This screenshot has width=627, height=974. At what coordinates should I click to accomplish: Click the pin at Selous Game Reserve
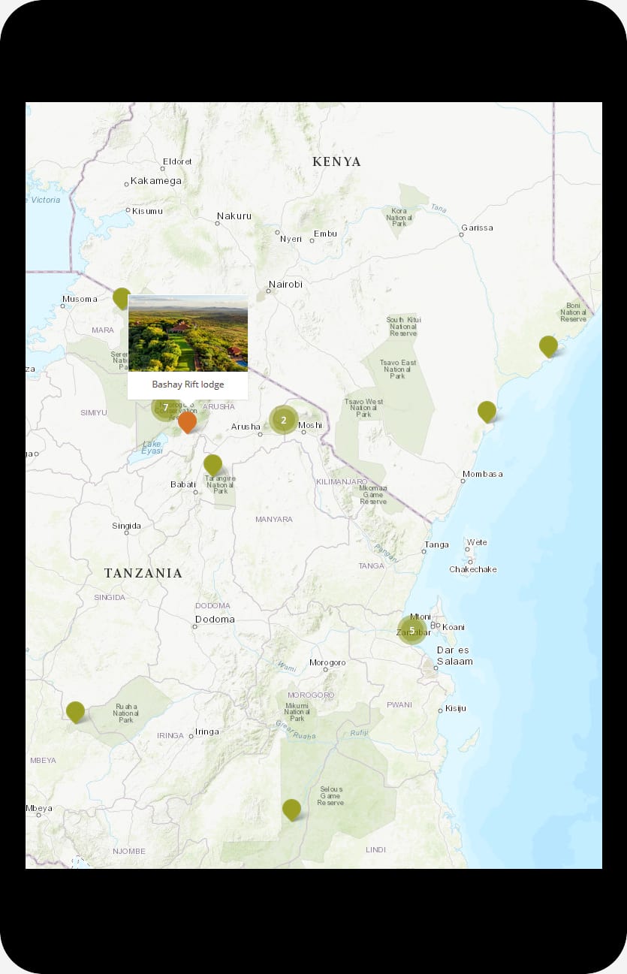tap(291, 809)
